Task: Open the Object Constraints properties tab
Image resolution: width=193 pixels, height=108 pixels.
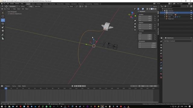Action: coord(161,68)
